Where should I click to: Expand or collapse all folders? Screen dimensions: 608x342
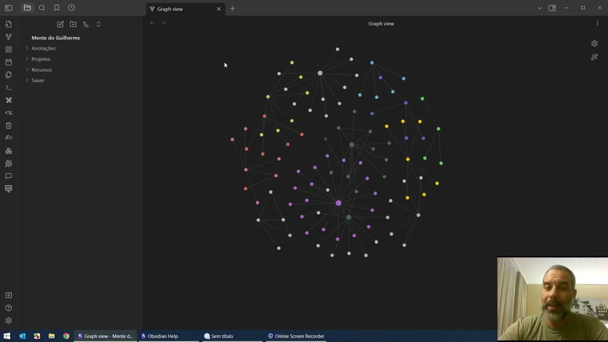(x=98, y=24)
